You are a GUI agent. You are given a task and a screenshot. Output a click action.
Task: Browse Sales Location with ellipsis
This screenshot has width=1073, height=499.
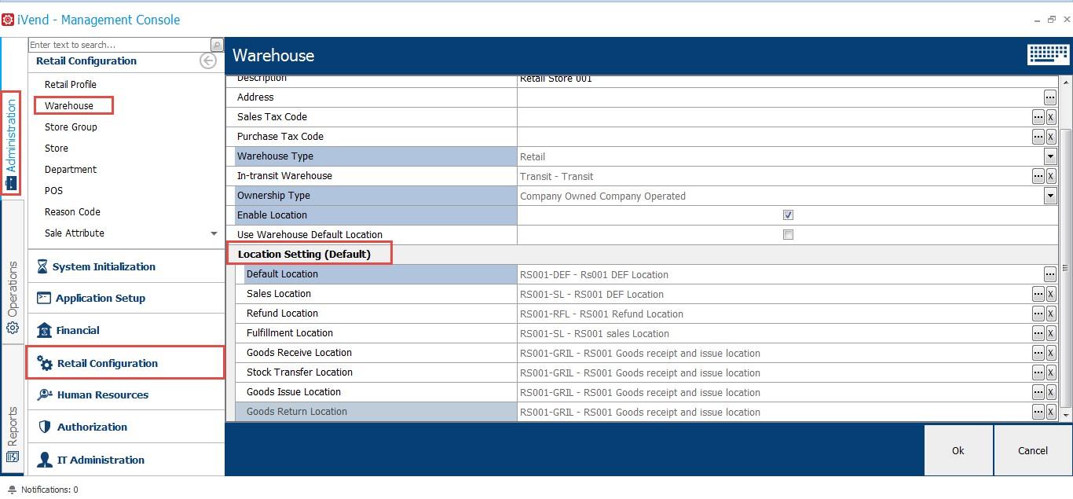(1038, 294)
